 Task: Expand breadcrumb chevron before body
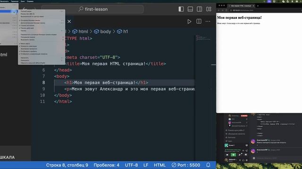[91, 31]
